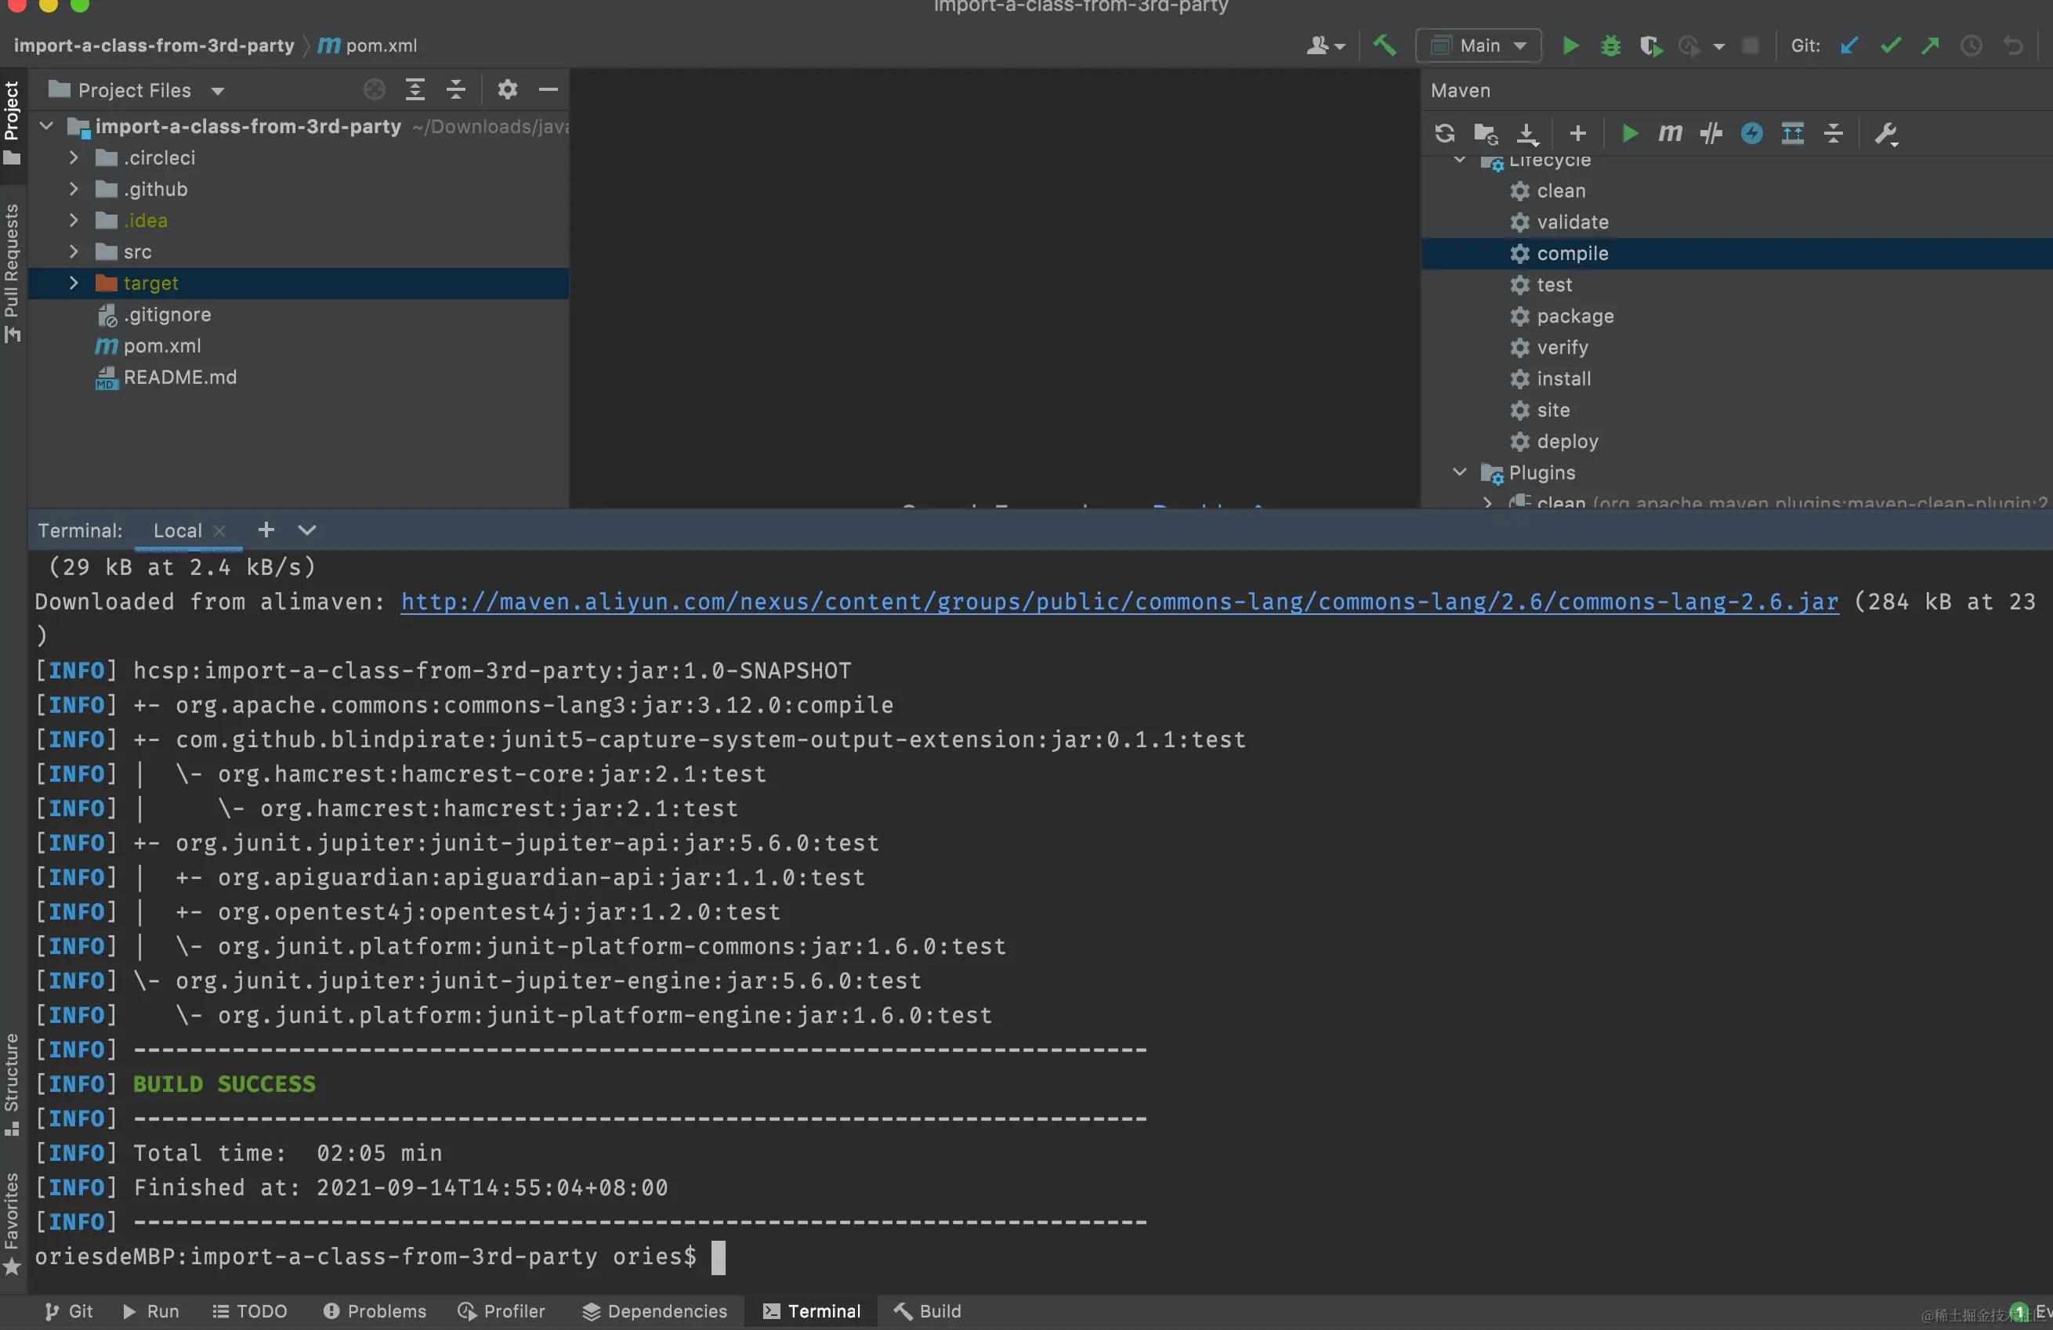Viewport: 2053px width, 1330px height.
Task: Select README.md in project tree
Action: [x=179, y=377]
